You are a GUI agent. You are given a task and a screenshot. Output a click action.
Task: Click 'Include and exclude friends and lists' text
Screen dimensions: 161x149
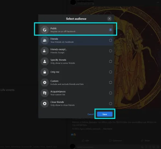(x=67, y=84)
